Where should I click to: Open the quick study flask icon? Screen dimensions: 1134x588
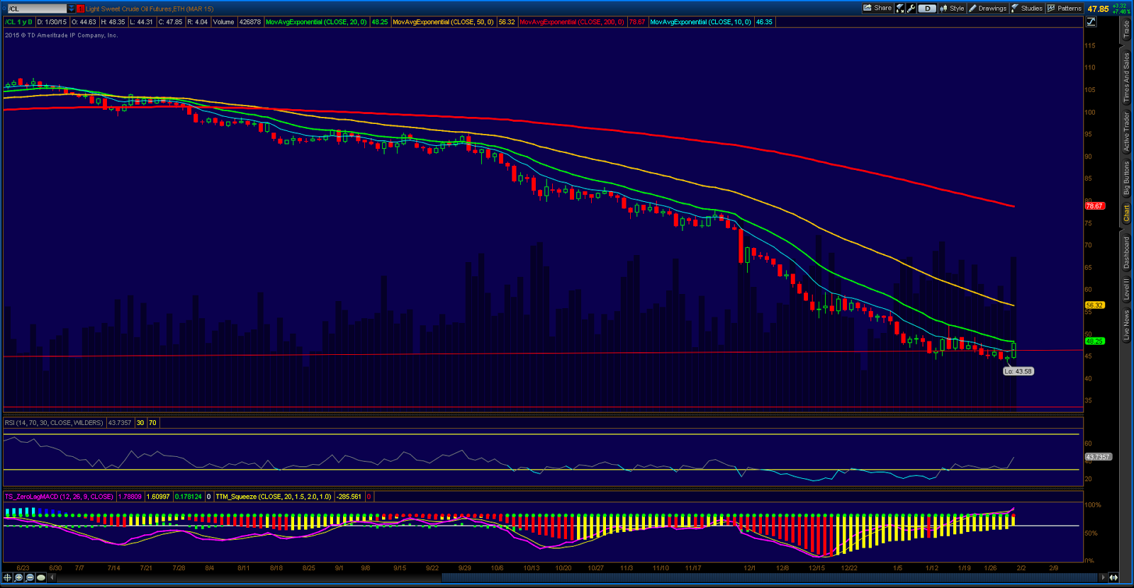point(900,9)
